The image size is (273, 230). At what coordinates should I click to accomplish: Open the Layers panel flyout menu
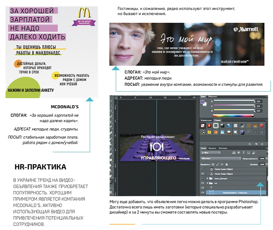[x=266, y=148]
